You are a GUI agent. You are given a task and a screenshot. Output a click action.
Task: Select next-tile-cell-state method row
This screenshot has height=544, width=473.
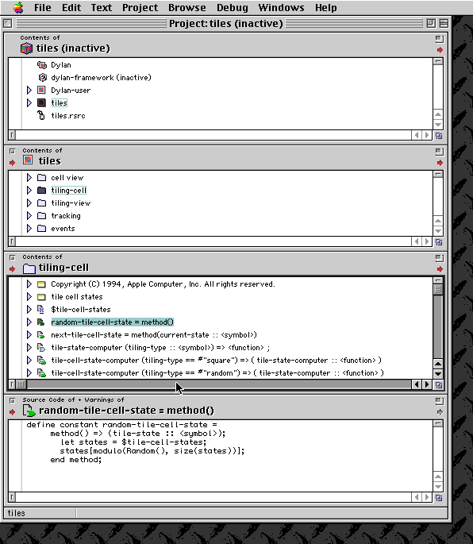154,335
